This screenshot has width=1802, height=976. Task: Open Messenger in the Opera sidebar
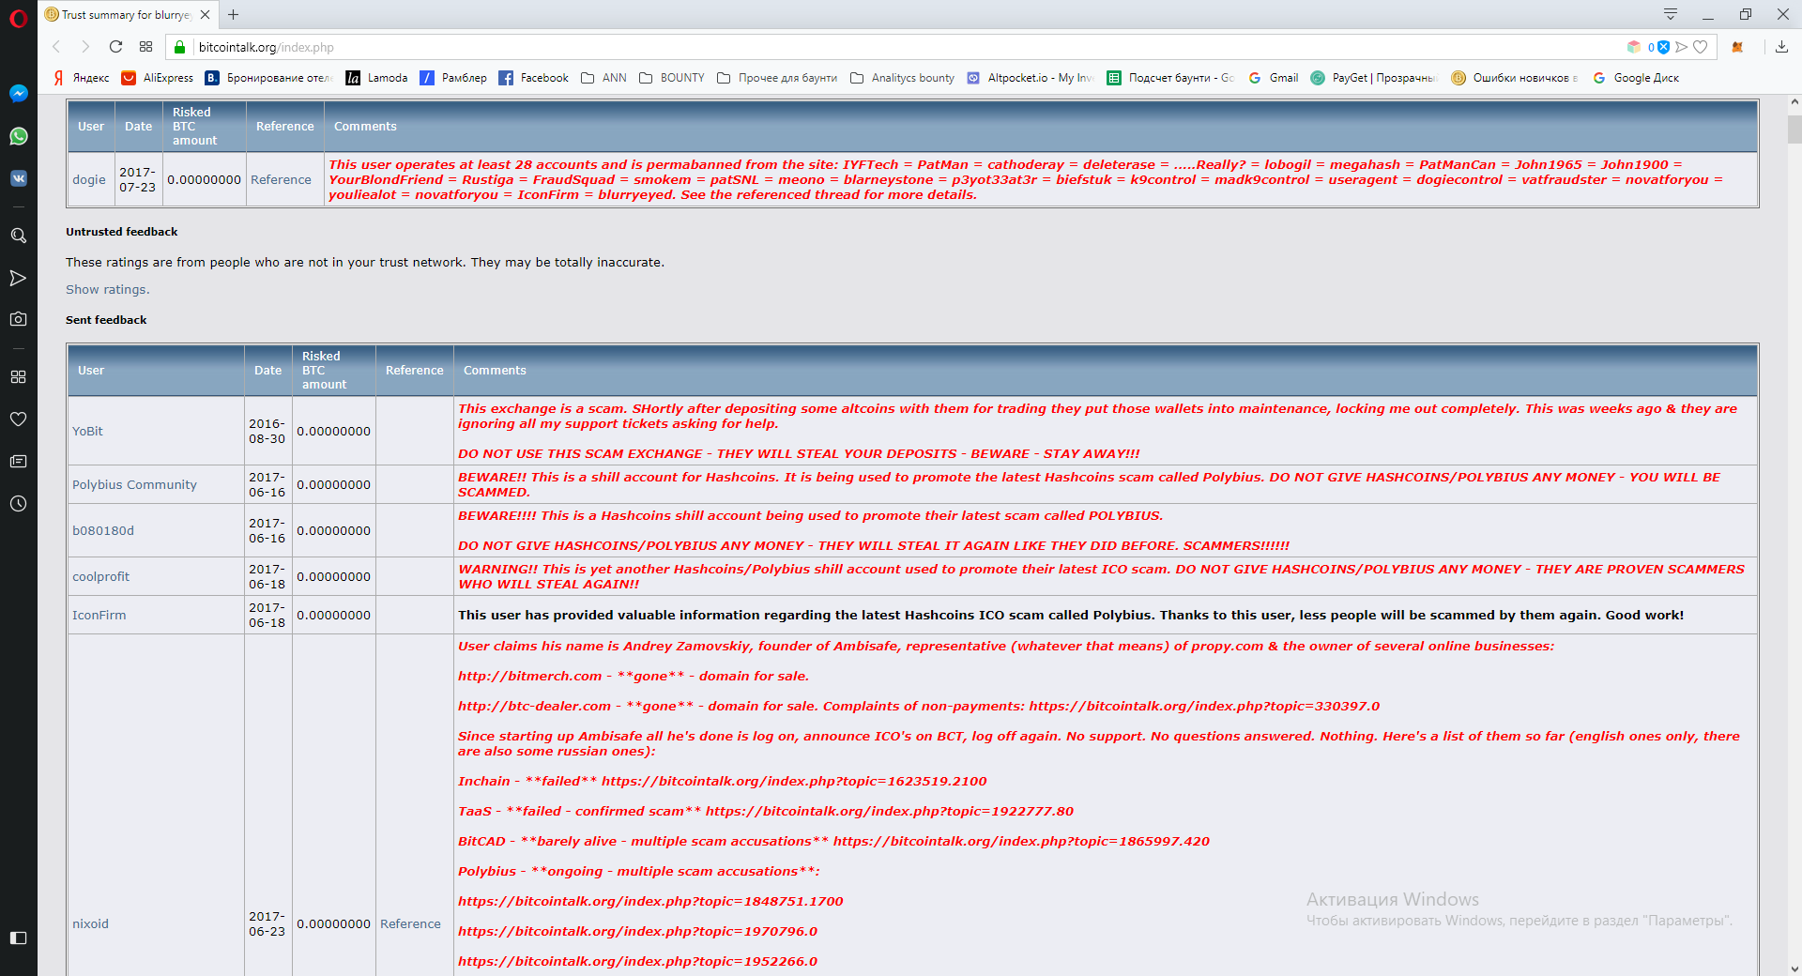[18, 94]
